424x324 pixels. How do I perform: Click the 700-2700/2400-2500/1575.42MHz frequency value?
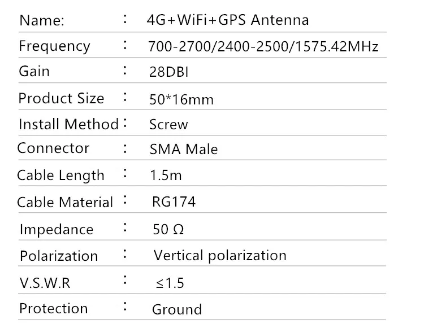click(263, 47)
